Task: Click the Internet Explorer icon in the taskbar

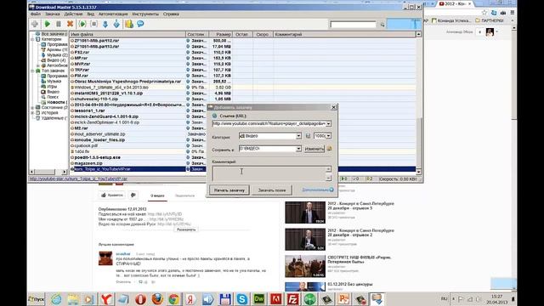Action: (56, 299)
